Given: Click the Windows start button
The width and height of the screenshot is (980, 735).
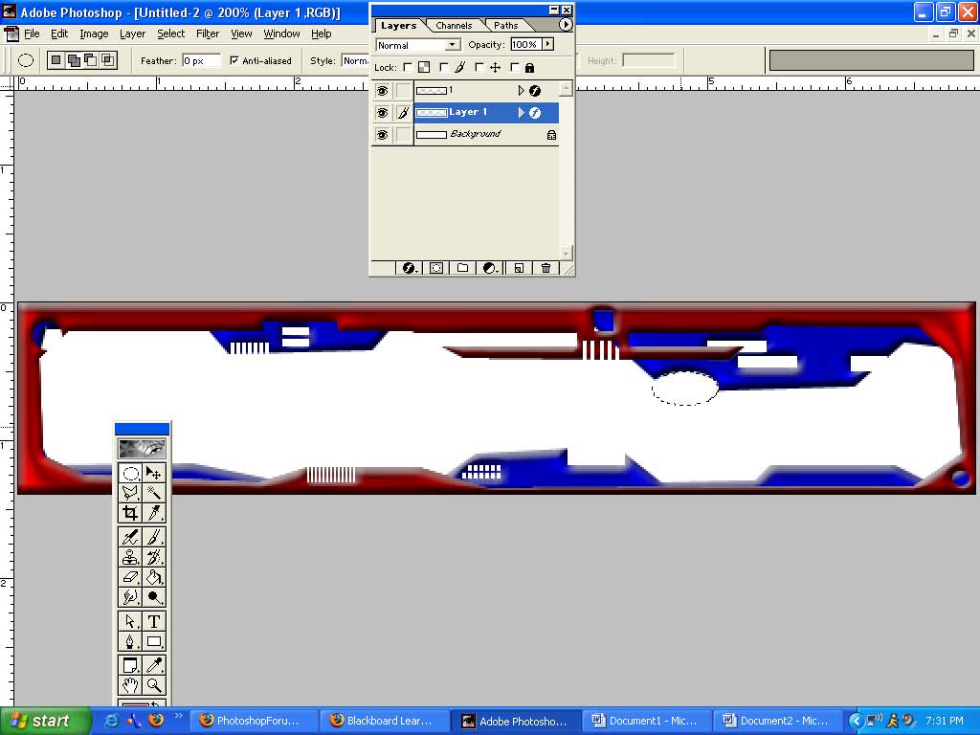Looking at the screenshot, I should click(40, 721).
